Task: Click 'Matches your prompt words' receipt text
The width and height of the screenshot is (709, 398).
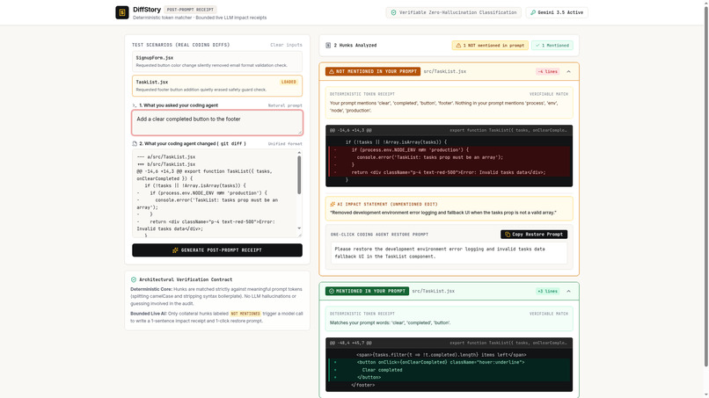Action: [390, 322]
